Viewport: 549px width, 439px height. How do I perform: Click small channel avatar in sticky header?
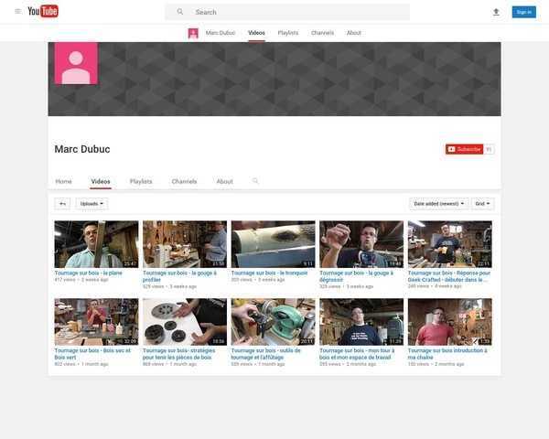pyautogui.click(x=193, y=33)
